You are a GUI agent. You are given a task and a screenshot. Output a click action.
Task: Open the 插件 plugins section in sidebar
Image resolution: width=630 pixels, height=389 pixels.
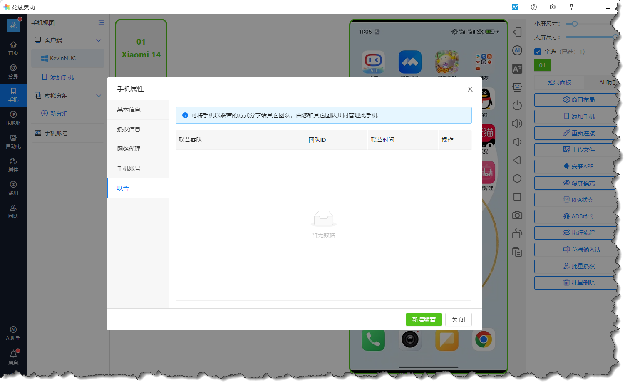coord(13,165)
